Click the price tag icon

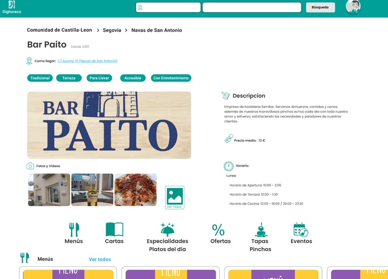[x=229, y=139]
